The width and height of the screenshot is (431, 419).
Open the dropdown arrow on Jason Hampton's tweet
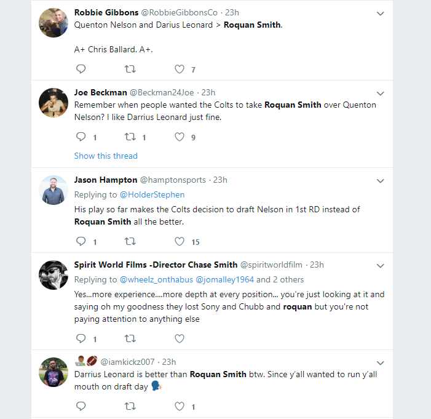click(380, 181)
